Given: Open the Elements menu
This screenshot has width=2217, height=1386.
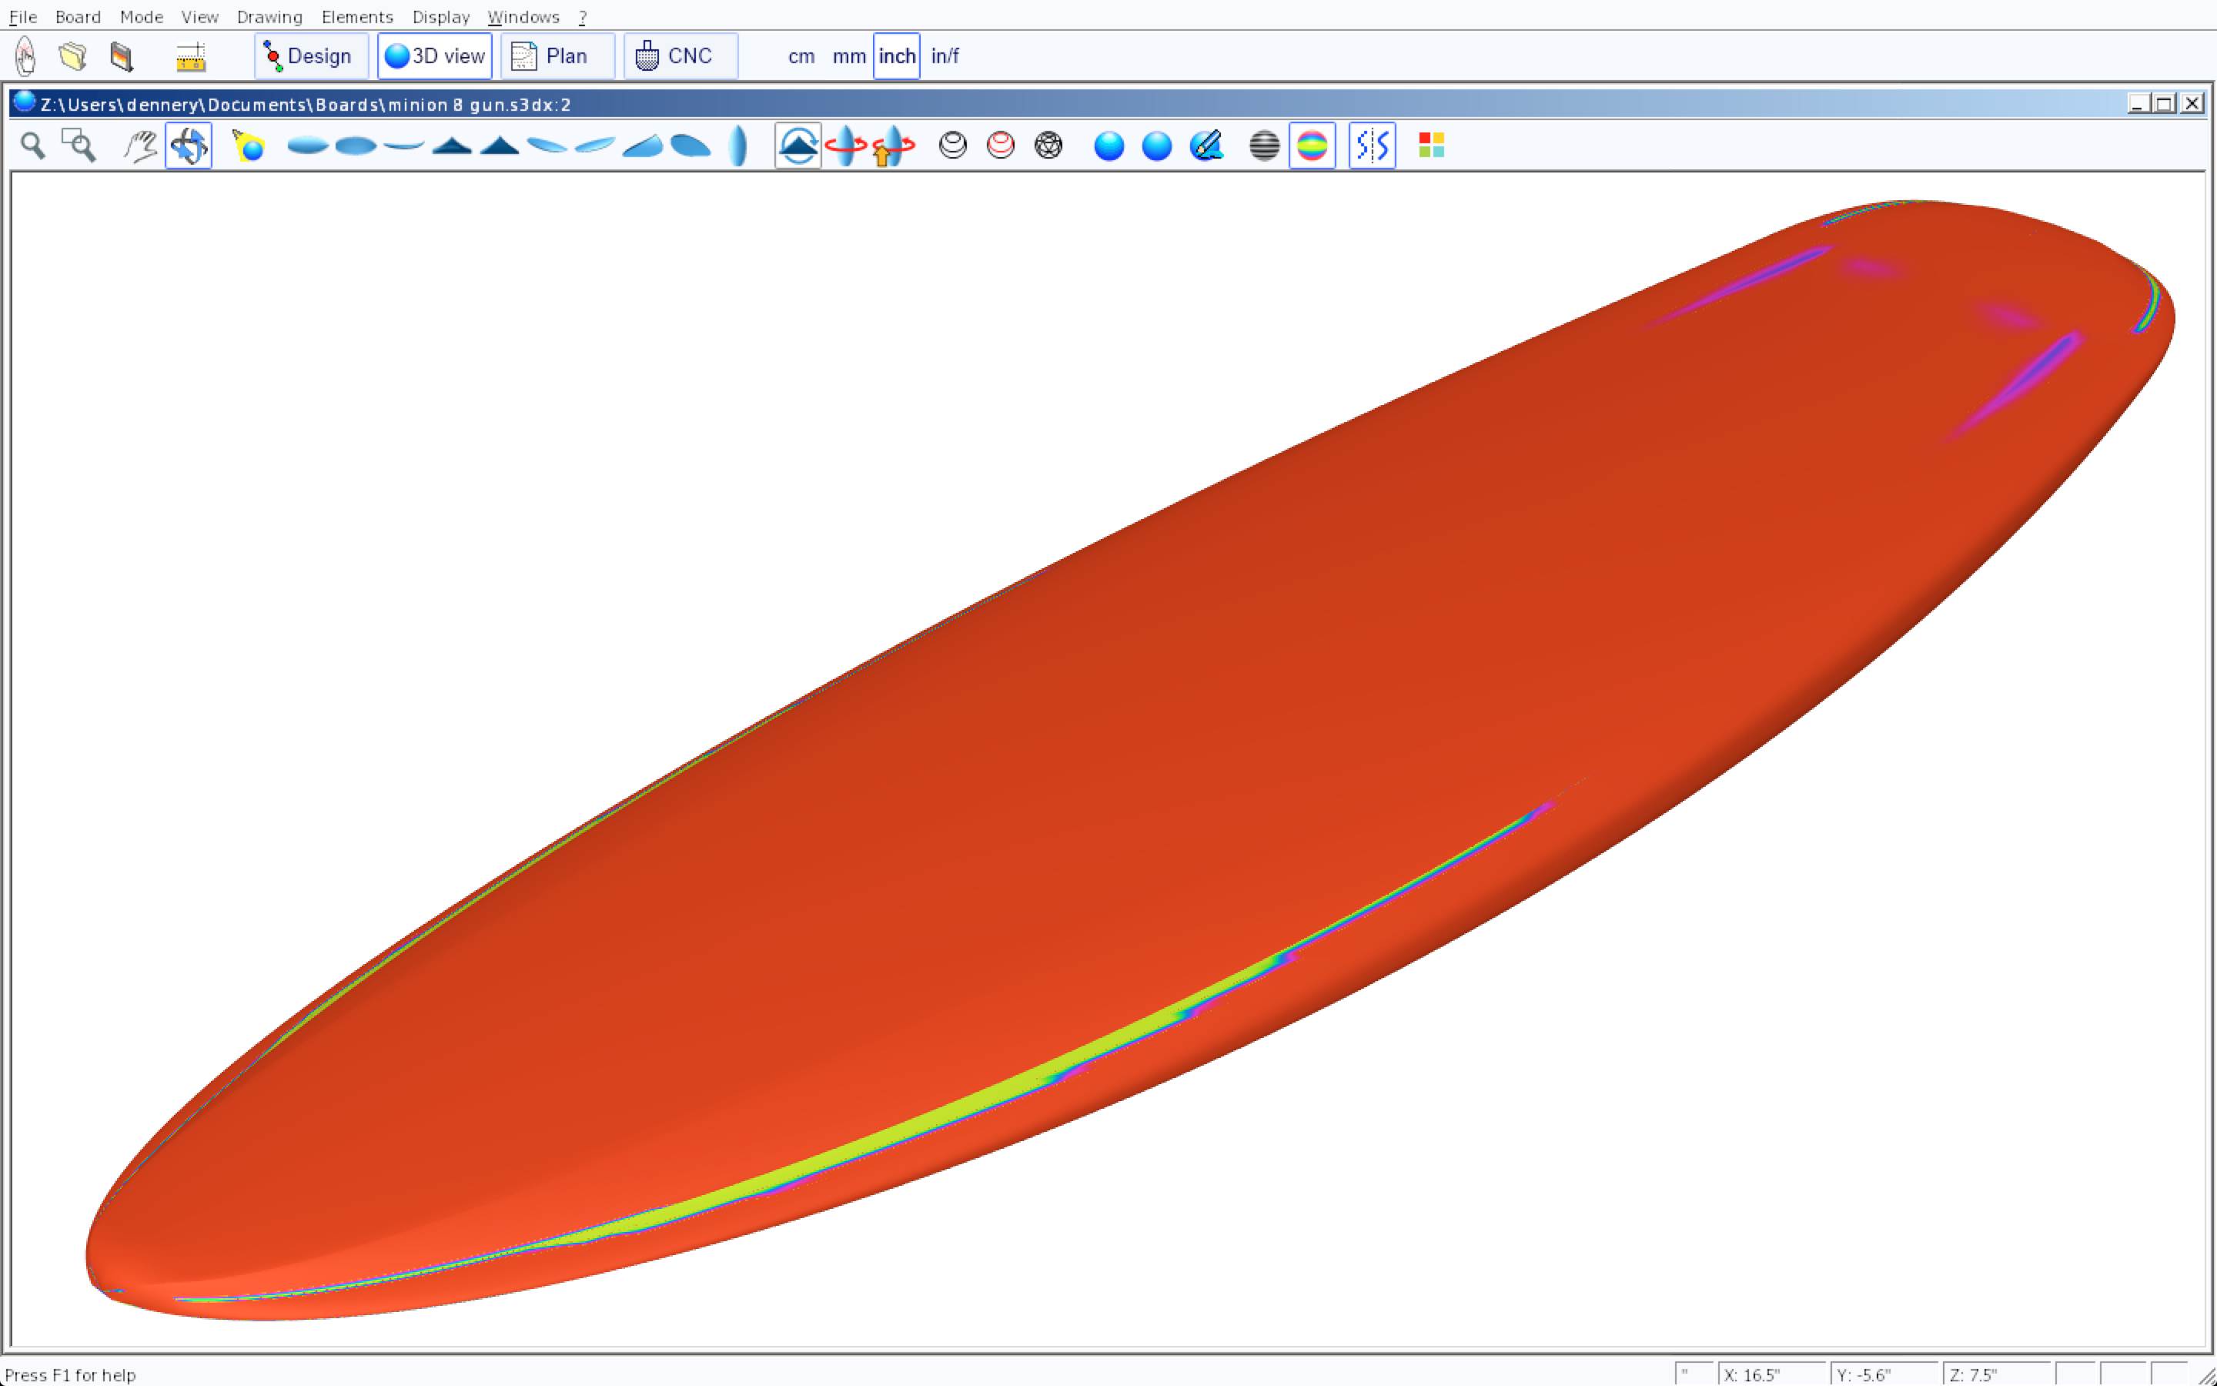Looking at the screenshot, I should click(x=356, y=18).
